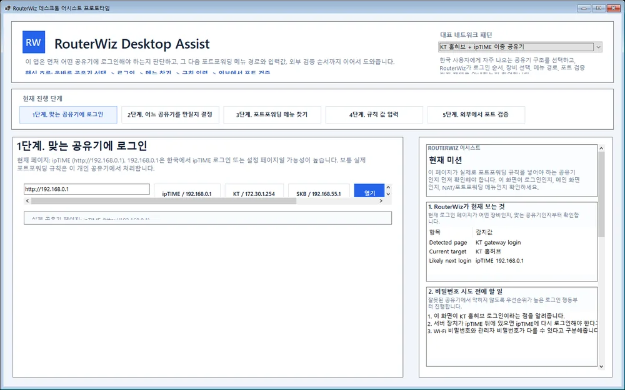Image resolution: width=625 pixels, height=390 pixels.
Task: Close the RouterWiz window
Action: point(614,8)
